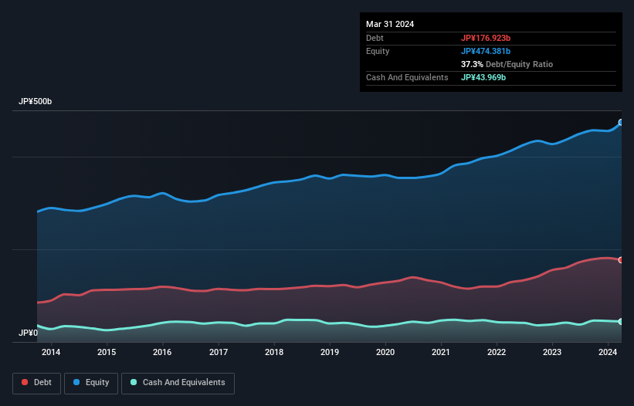Viewport: 634px width, 406px height.
Task: Click the Debt label in the tooltip
Action: tap(375, 38)
